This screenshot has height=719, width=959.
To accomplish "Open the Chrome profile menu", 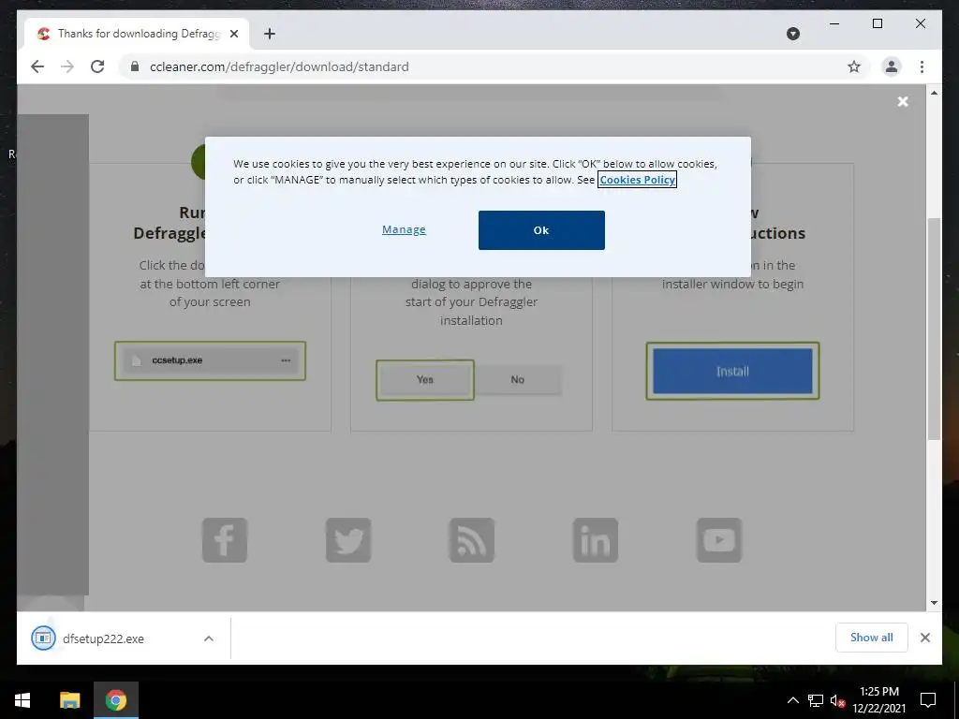I will click(892, 66).
